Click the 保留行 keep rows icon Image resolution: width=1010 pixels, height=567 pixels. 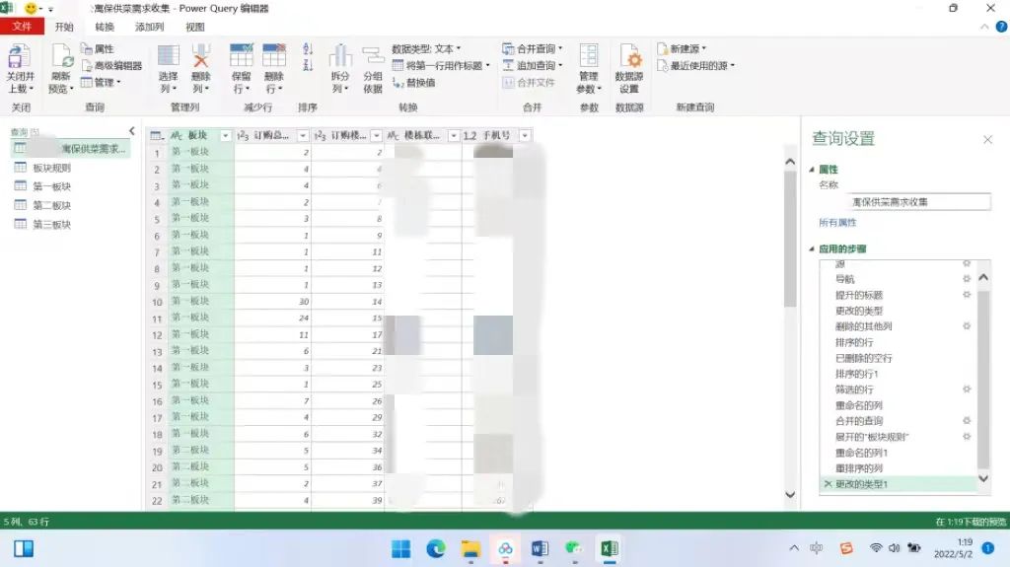pos(242,57)
